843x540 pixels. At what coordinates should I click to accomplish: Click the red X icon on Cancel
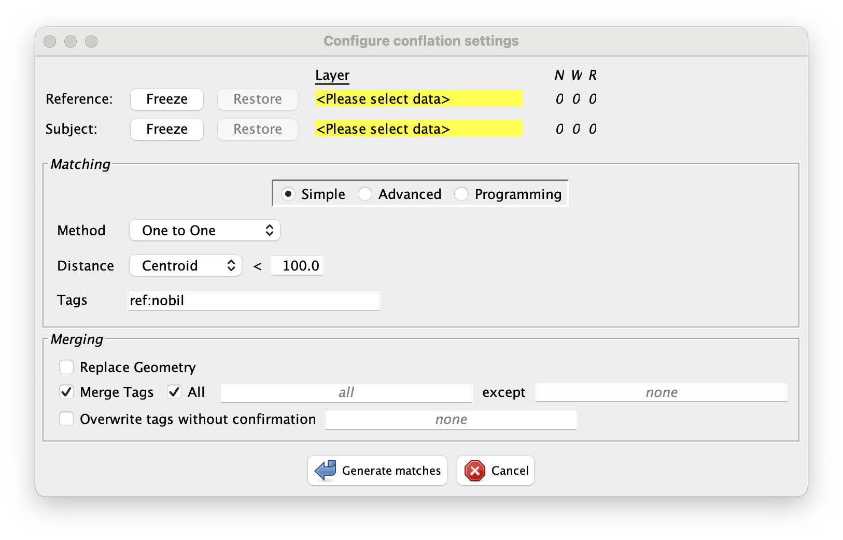click(x=475, y=471)
